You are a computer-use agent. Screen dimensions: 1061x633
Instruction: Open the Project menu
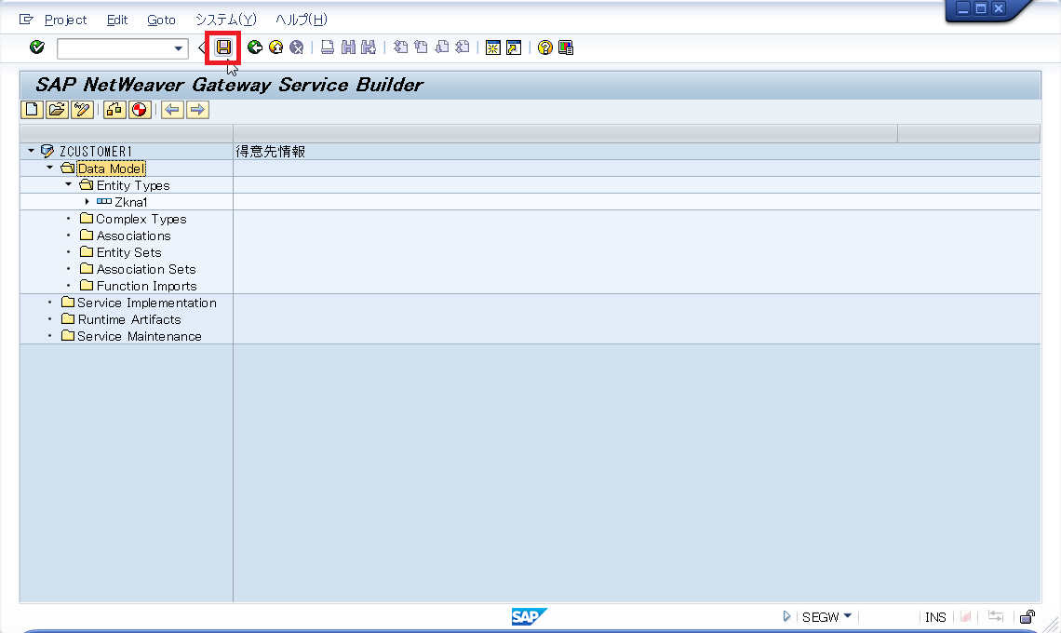click(66, 20)
